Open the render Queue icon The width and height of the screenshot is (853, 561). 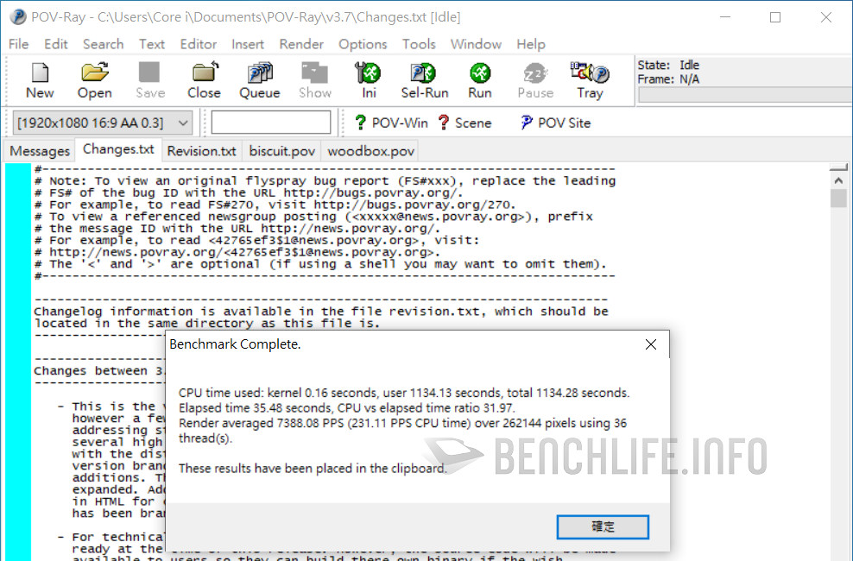point(259,80)
